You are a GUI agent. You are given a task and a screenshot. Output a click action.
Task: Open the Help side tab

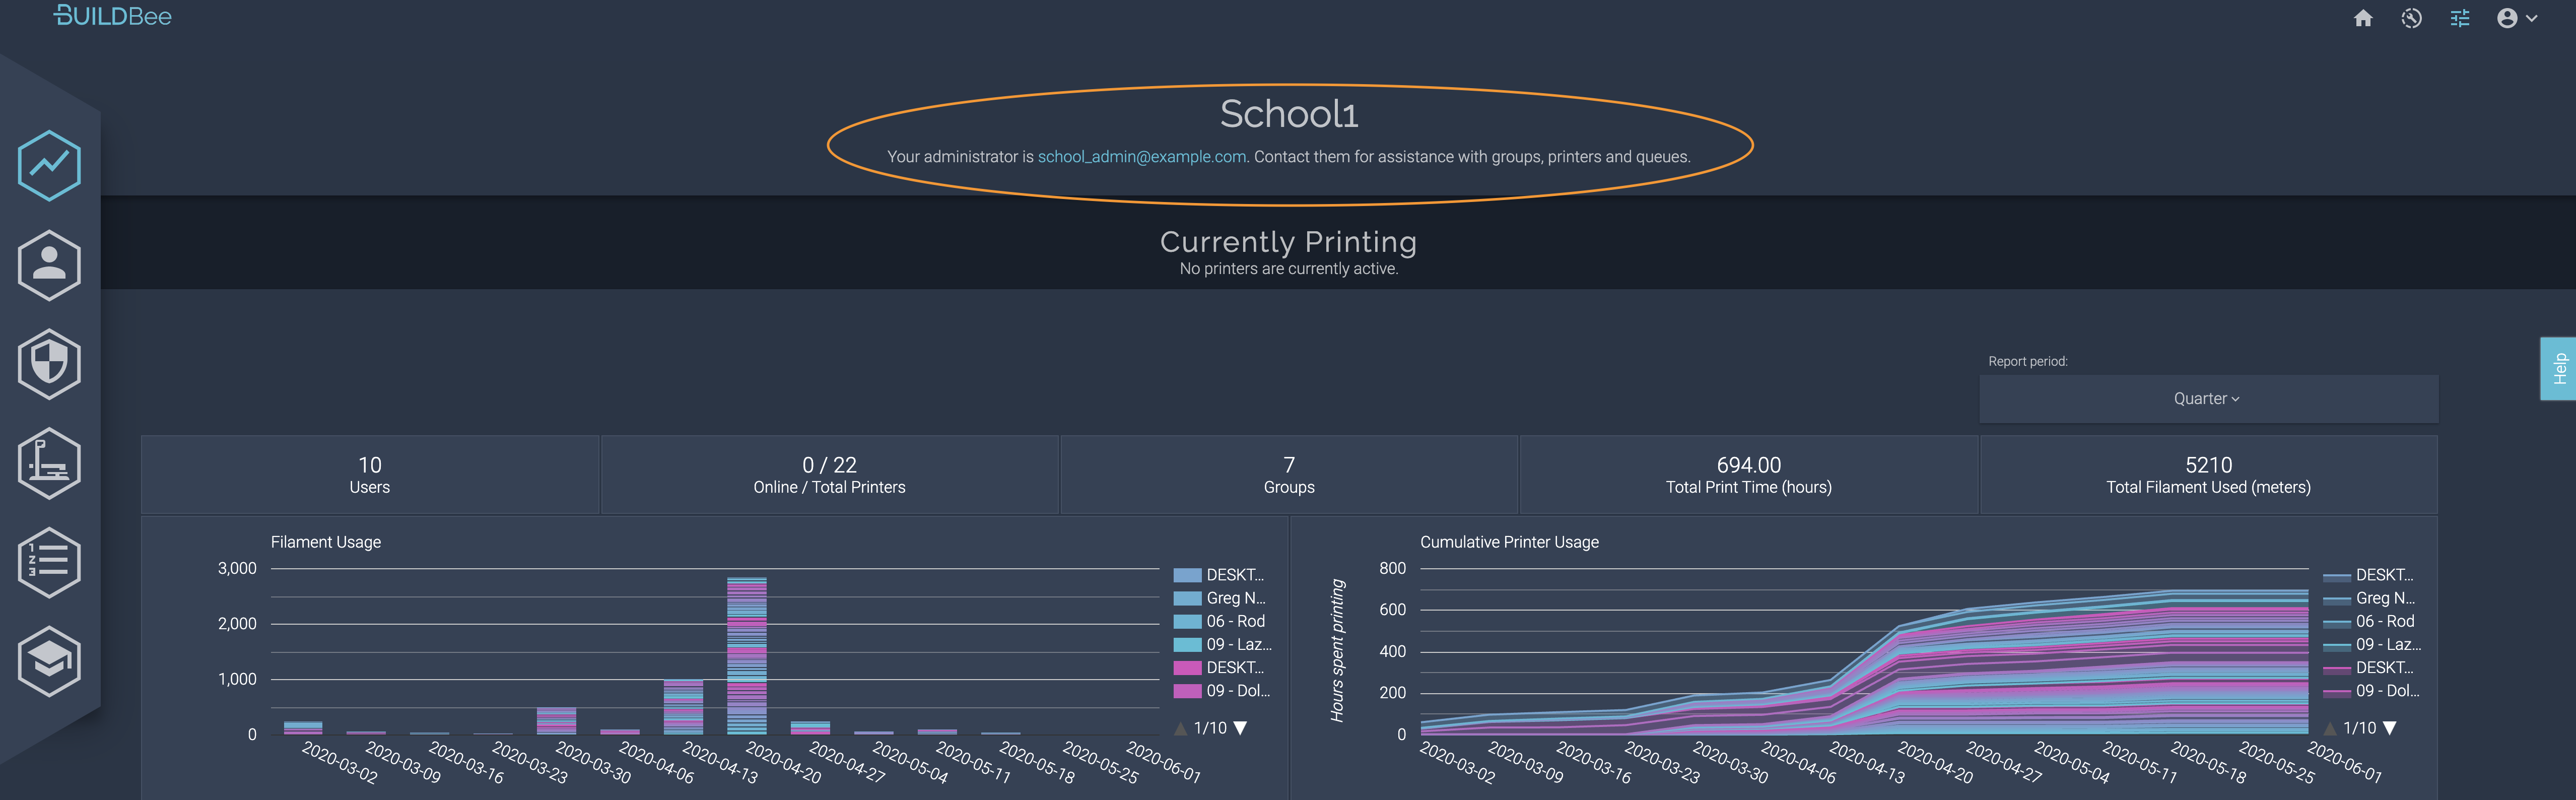[2559, 368]
